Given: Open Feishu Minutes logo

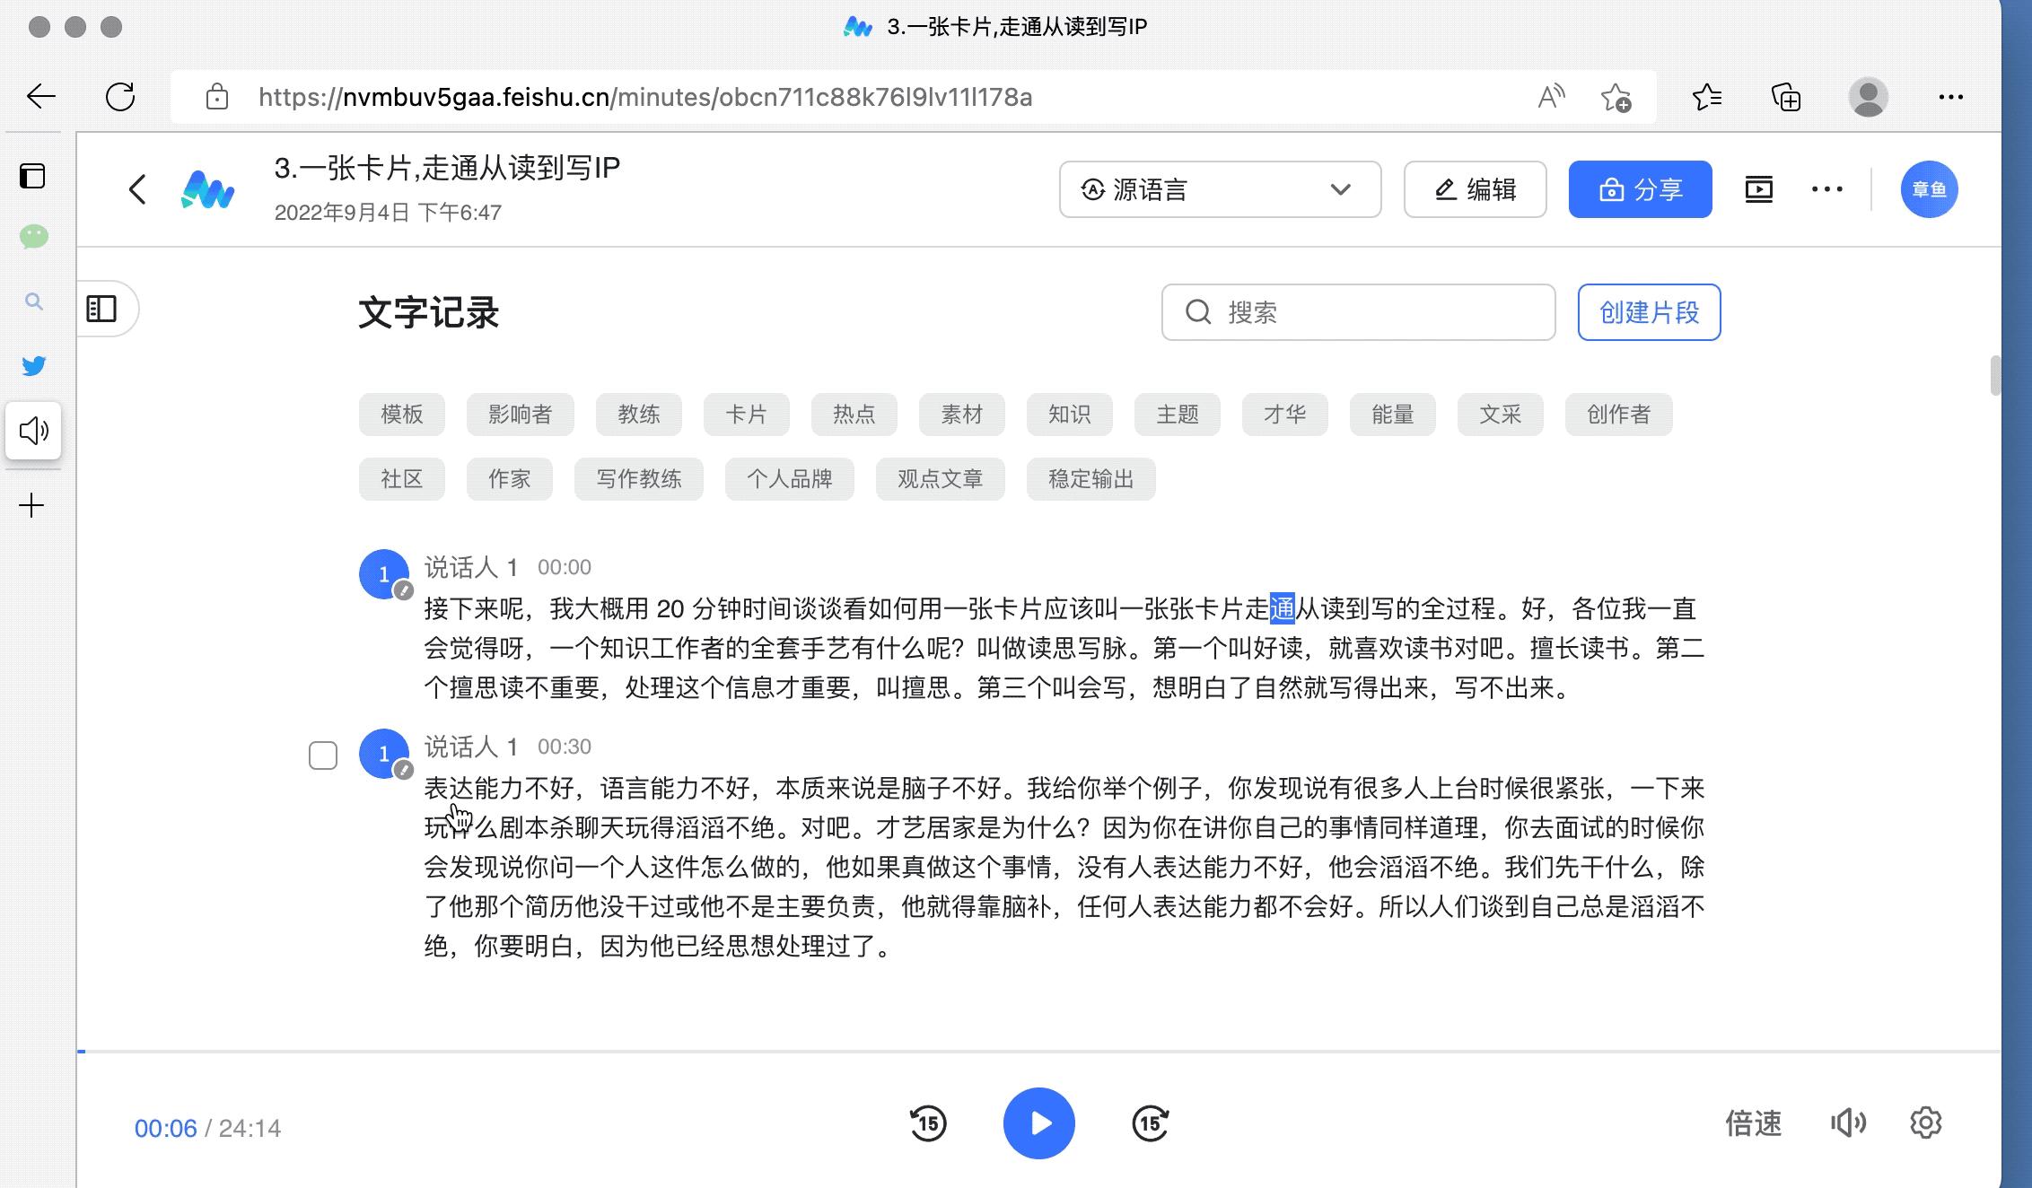Looking at the screenshot, I should click(207, 189).
